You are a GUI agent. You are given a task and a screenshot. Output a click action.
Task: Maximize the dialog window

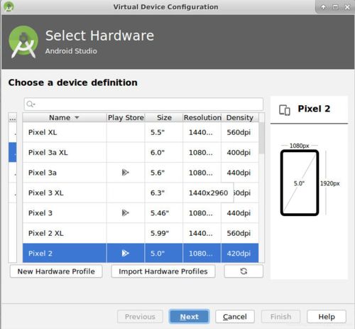tap(335, 7)
